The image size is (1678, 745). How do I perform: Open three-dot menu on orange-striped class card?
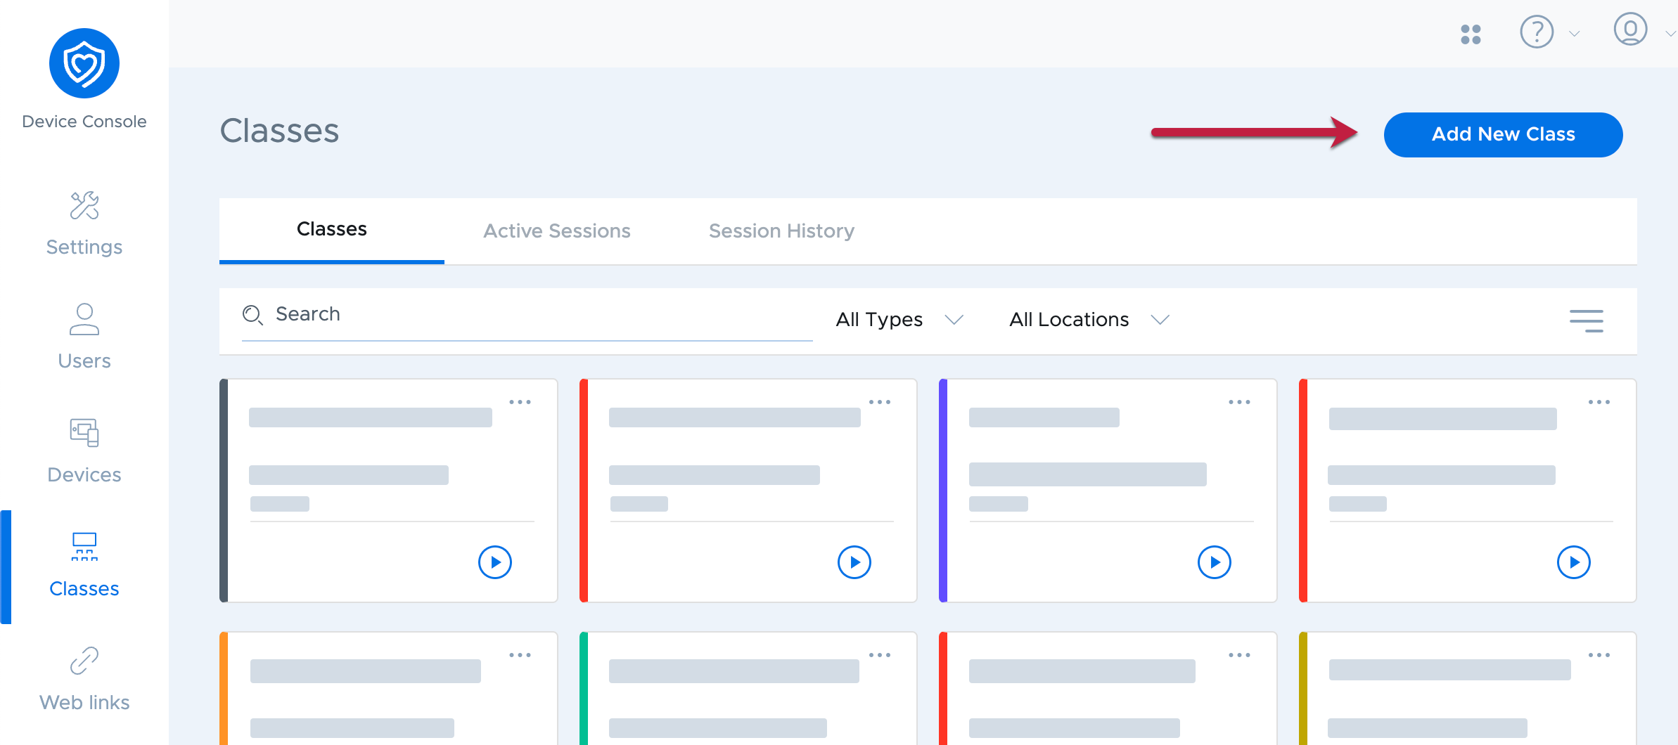[520, 655]
